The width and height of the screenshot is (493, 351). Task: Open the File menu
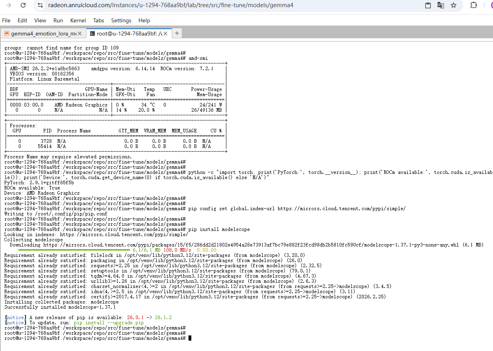point(6,20)
